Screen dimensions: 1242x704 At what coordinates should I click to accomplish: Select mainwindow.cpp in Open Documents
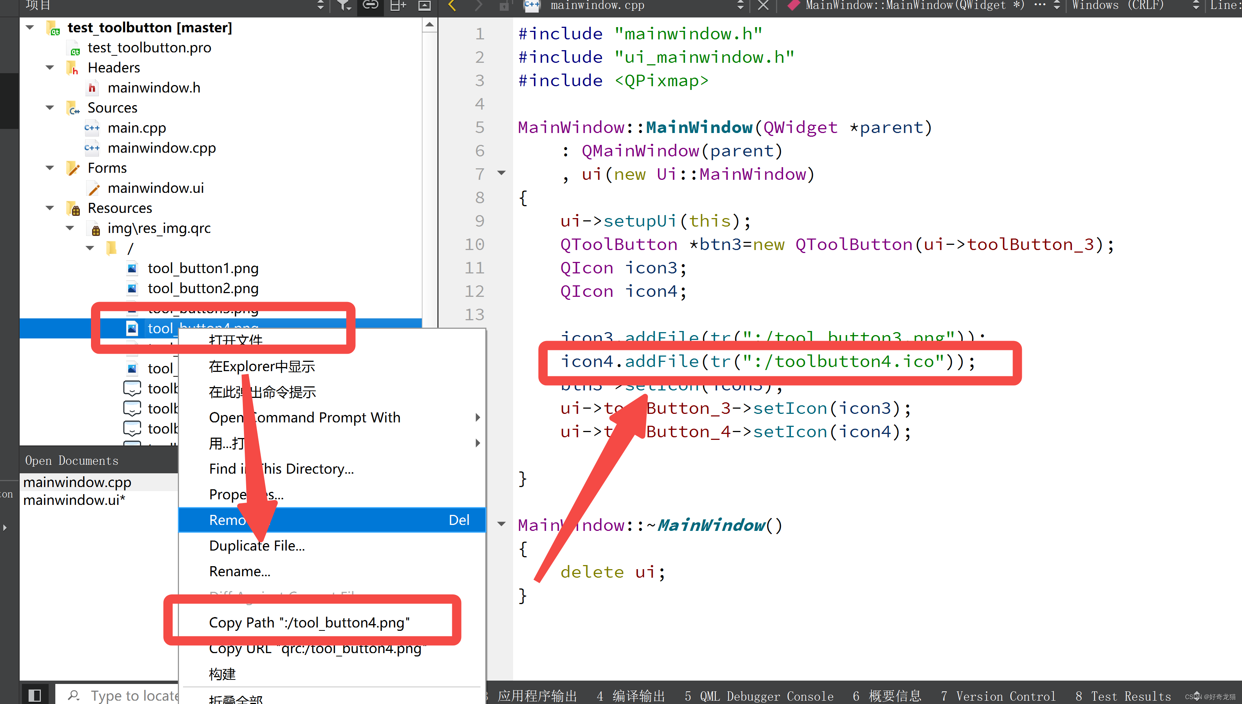click(x=99, y=483)
